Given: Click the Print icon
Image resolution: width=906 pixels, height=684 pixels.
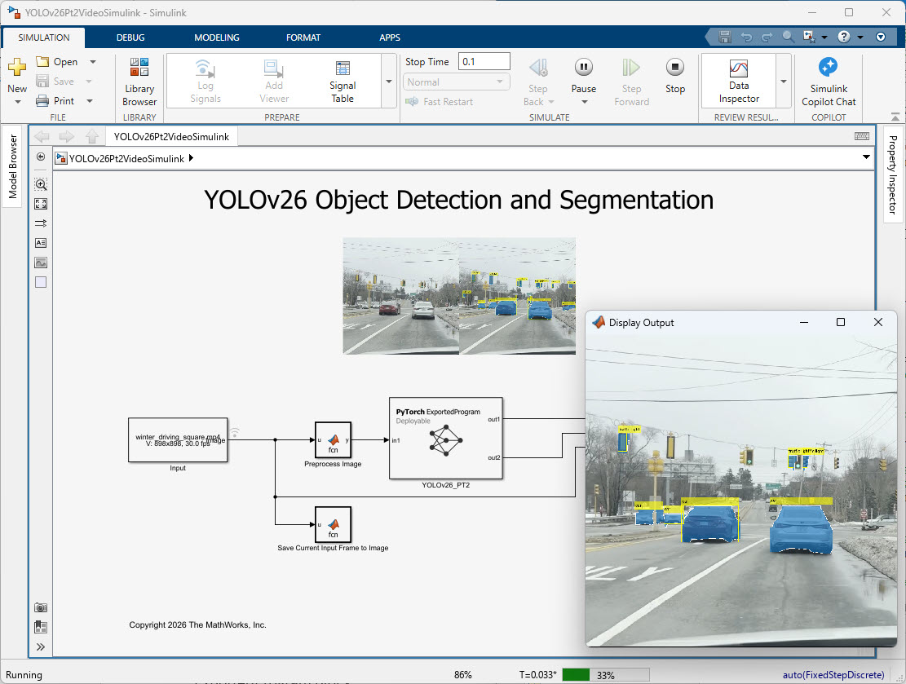Looking at the screenshot, I should pyautogui.click(x=42, y=100).
